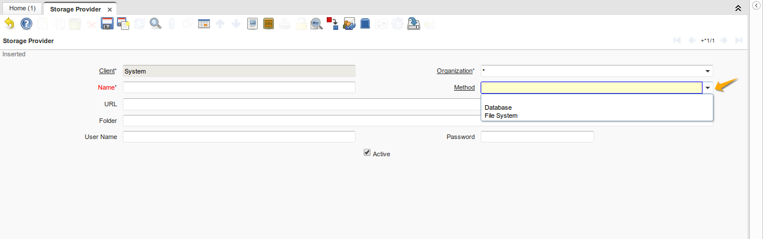Close the Storage Provider tab
Viewport: 763px width, 239px height.
(109, 10)
